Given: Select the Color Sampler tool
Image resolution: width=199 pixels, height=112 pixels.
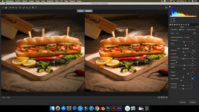Looking at the screenshot, I should point(13,8).
